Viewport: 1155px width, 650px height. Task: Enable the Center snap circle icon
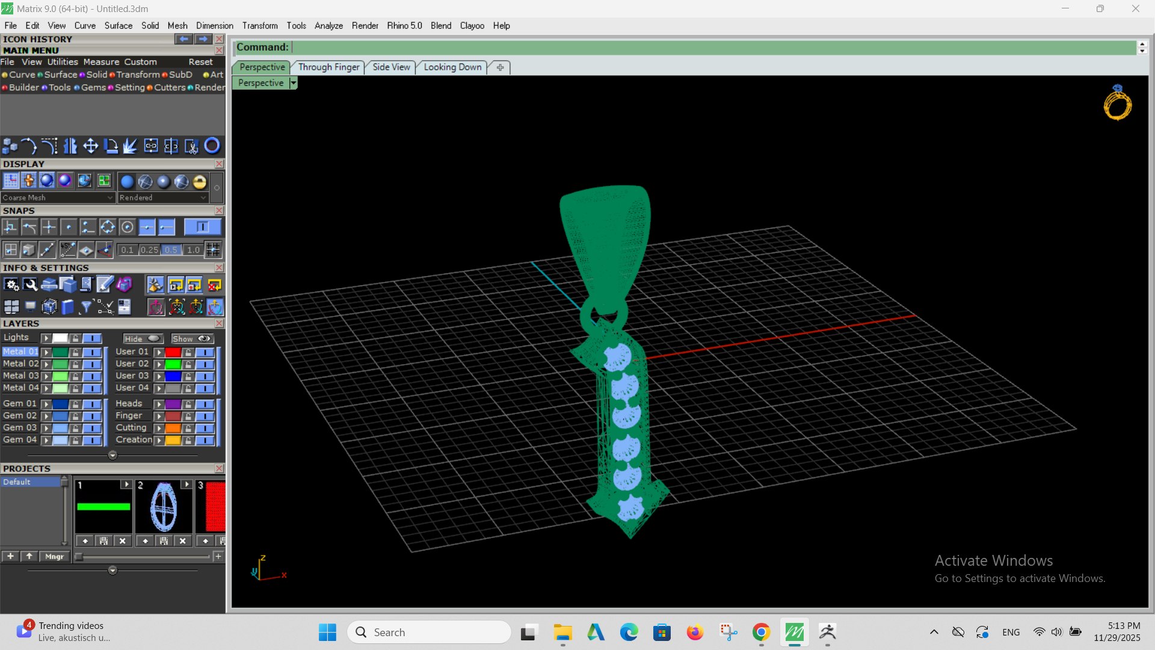(x=127, y=227)
